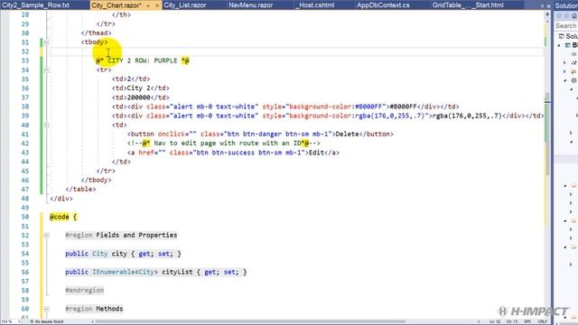The width and height of the screenshot is (578, 325).
Task: Click the city property name on line 54
Action: tap(119, 254)
